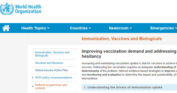Open the Newsroom menu

coord(120,28)
